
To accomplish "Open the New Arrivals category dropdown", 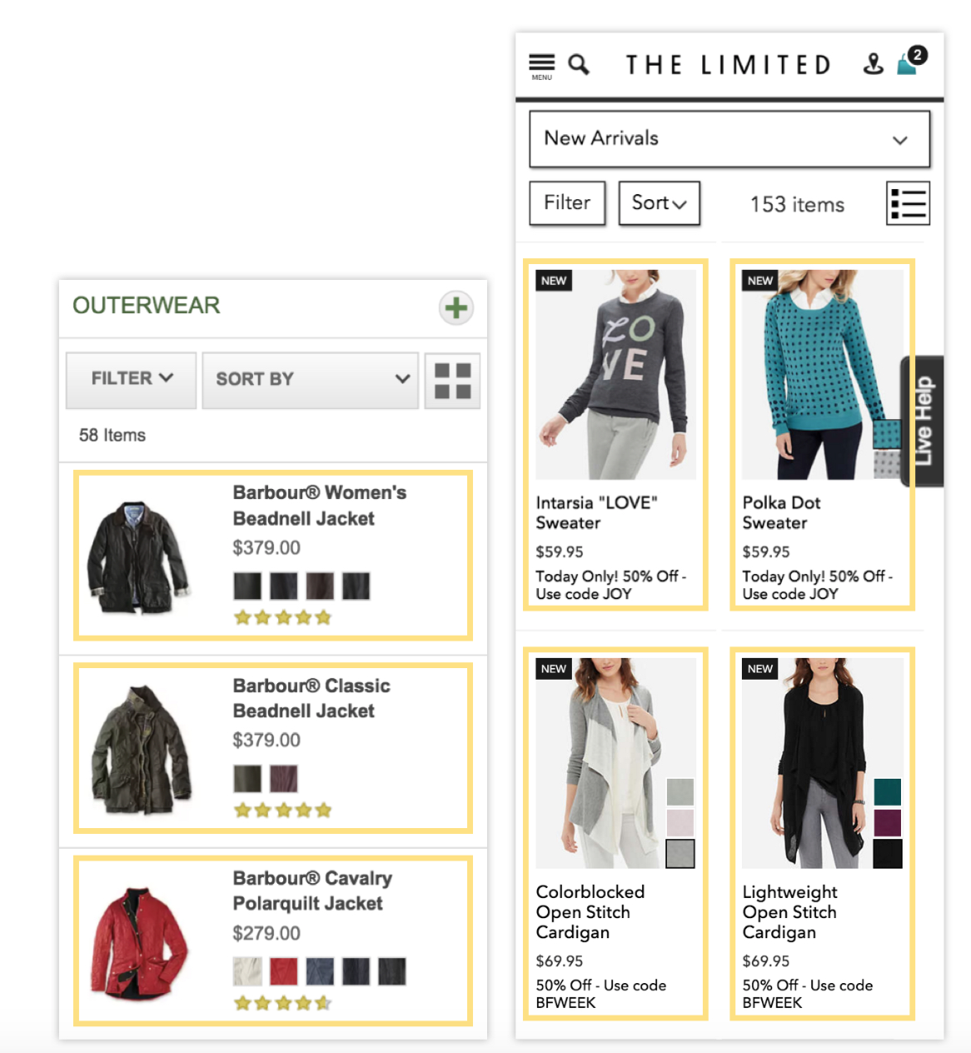I will coord(729,139).
